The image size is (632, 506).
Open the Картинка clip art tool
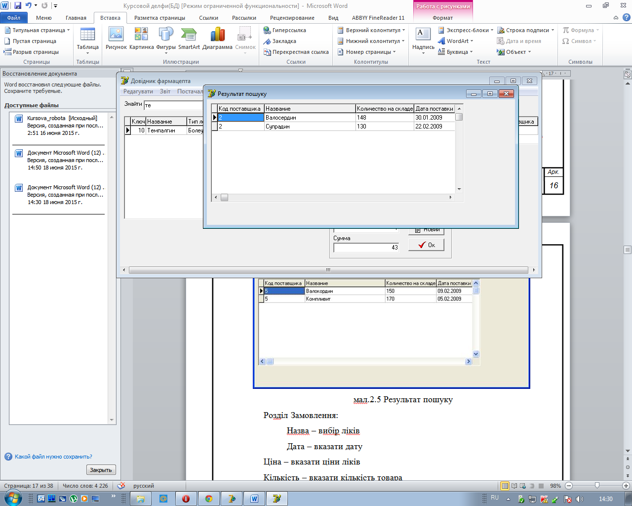141,39
